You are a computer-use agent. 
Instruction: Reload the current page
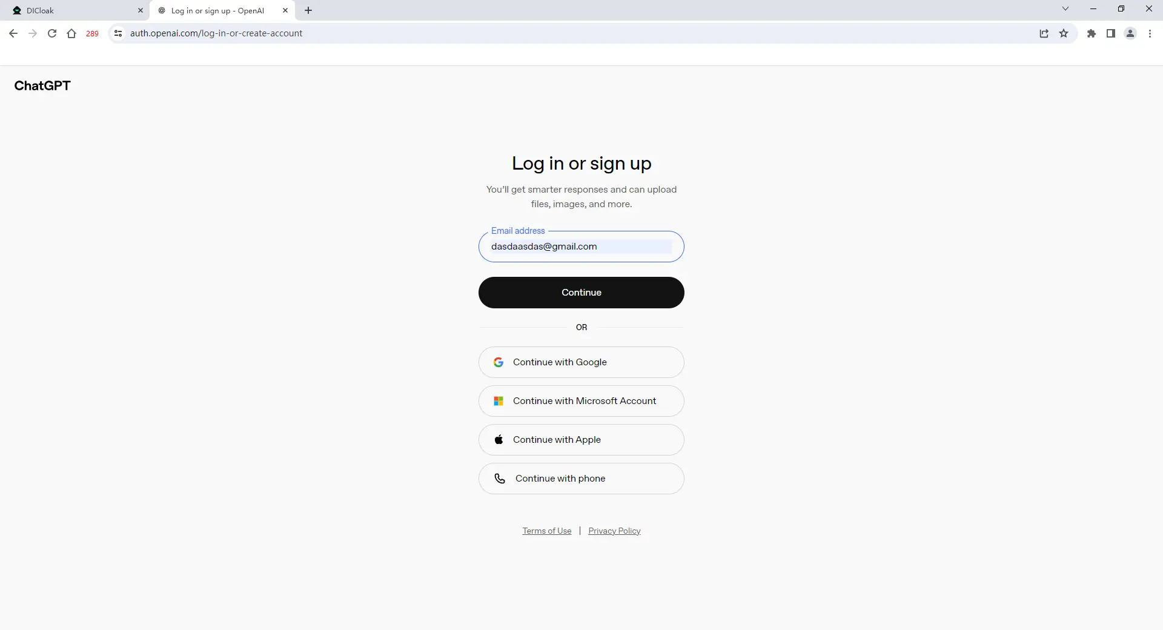pyautogui.click(x=52, y=33)
